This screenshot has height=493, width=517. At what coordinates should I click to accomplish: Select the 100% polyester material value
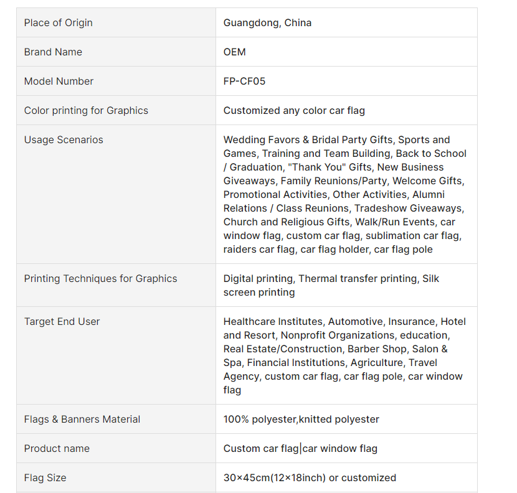[x=301, y=420]
